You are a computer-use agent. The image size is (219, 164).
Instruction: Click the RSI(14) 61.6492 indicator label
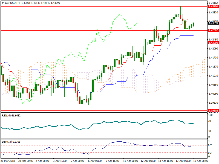11,116
